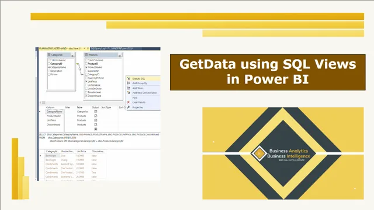Viewport: 374px width, 210px height.
Task: Close the dbo.View_1 tab
Action: (x=88, y=48)
